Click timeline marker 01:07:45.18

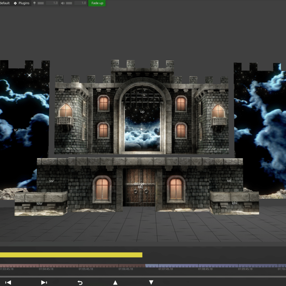pyautogui.click(x=166, y=269)
